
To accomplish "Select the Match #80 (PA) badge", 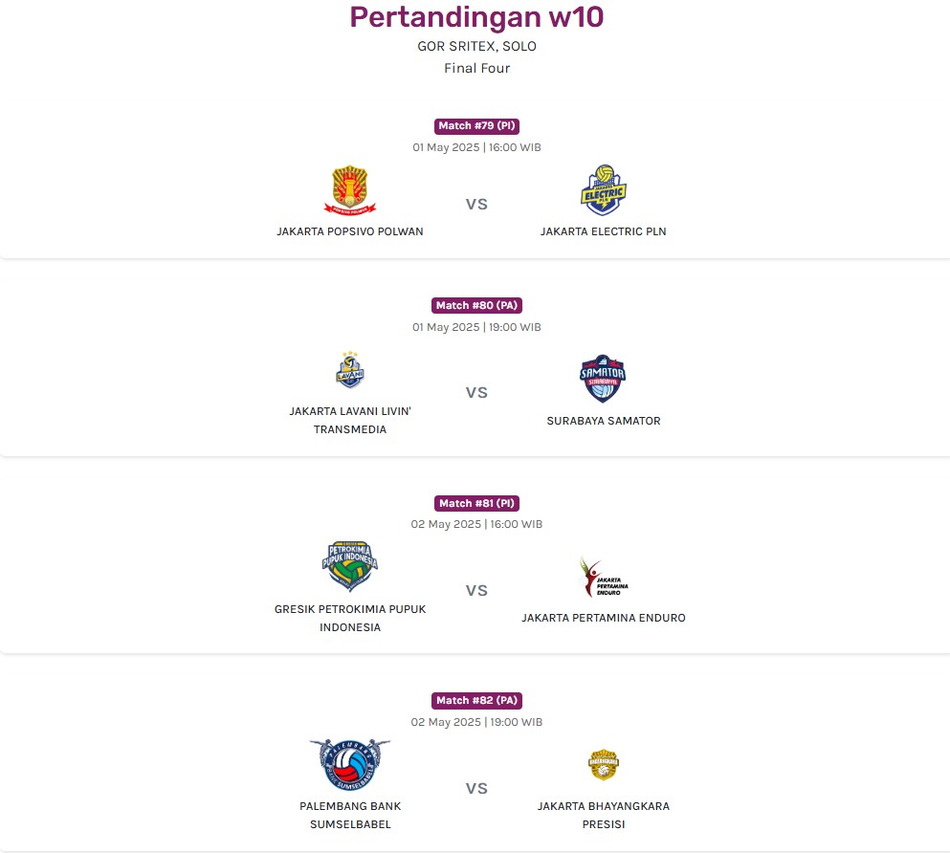I will (476, 305).
